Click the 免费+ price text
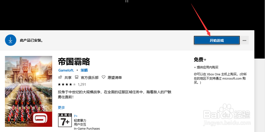The width and height of the screenshot is (265, 132). click(200, 60)
